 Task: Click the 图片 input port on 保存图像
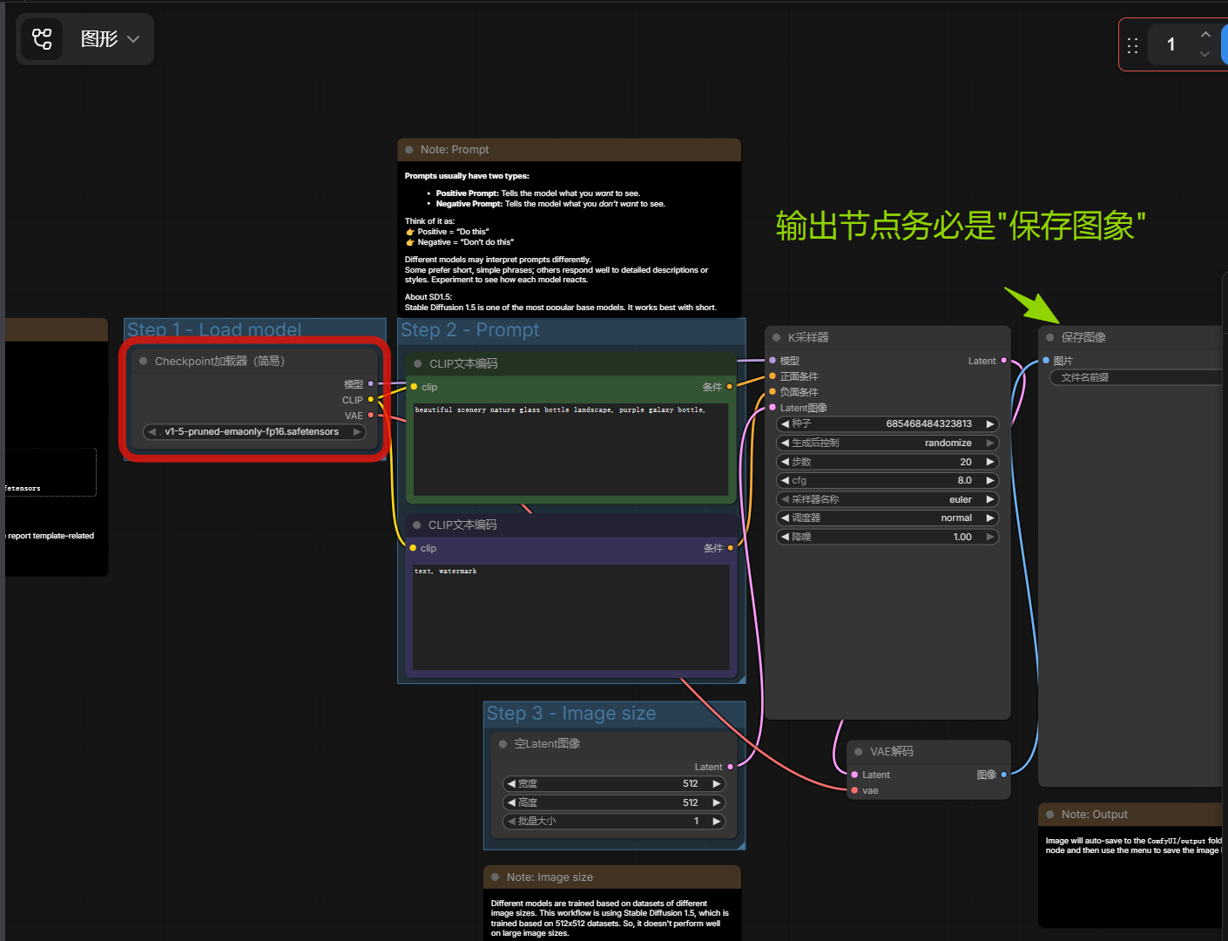click(1046, 361)
